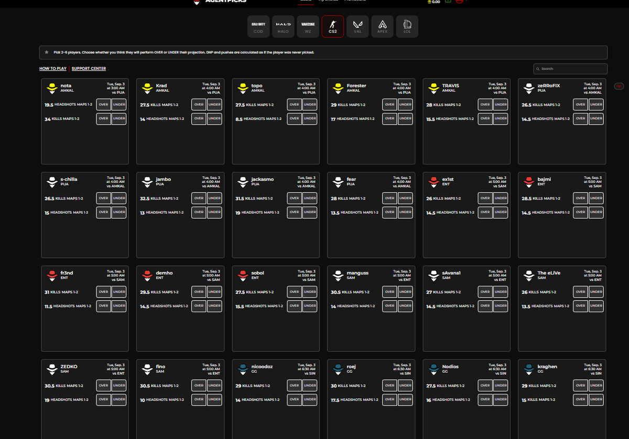Open the Warzone (WZ) category
The width and height of the screenshot is (629, 439).
[x=308, y=26]
